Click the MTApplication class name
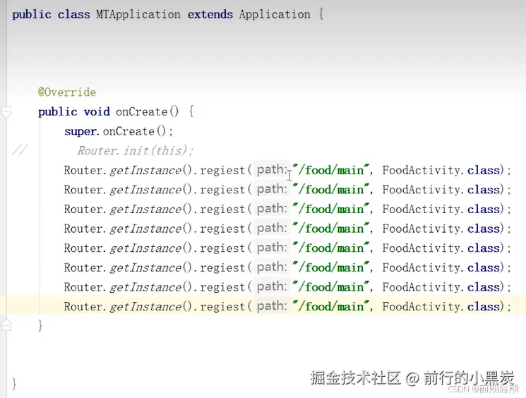The height and width of the screenshot is (398, 526). tap(138, 14)
